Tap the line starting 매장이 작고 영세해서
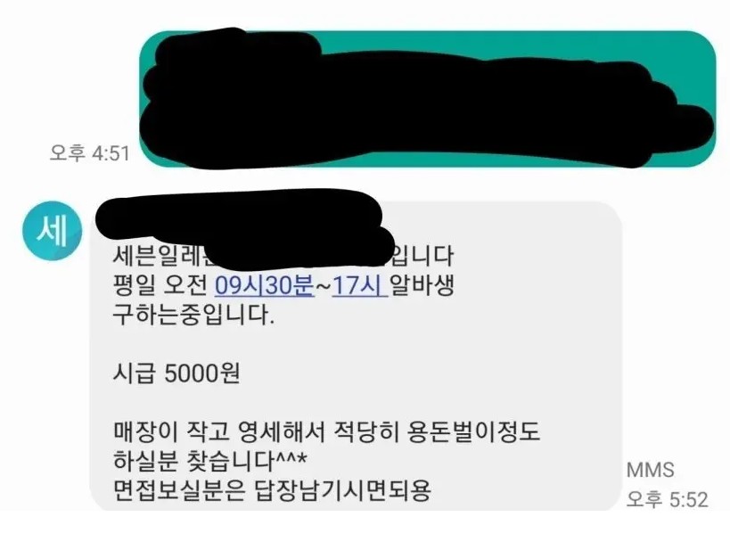 click(326, 431)
